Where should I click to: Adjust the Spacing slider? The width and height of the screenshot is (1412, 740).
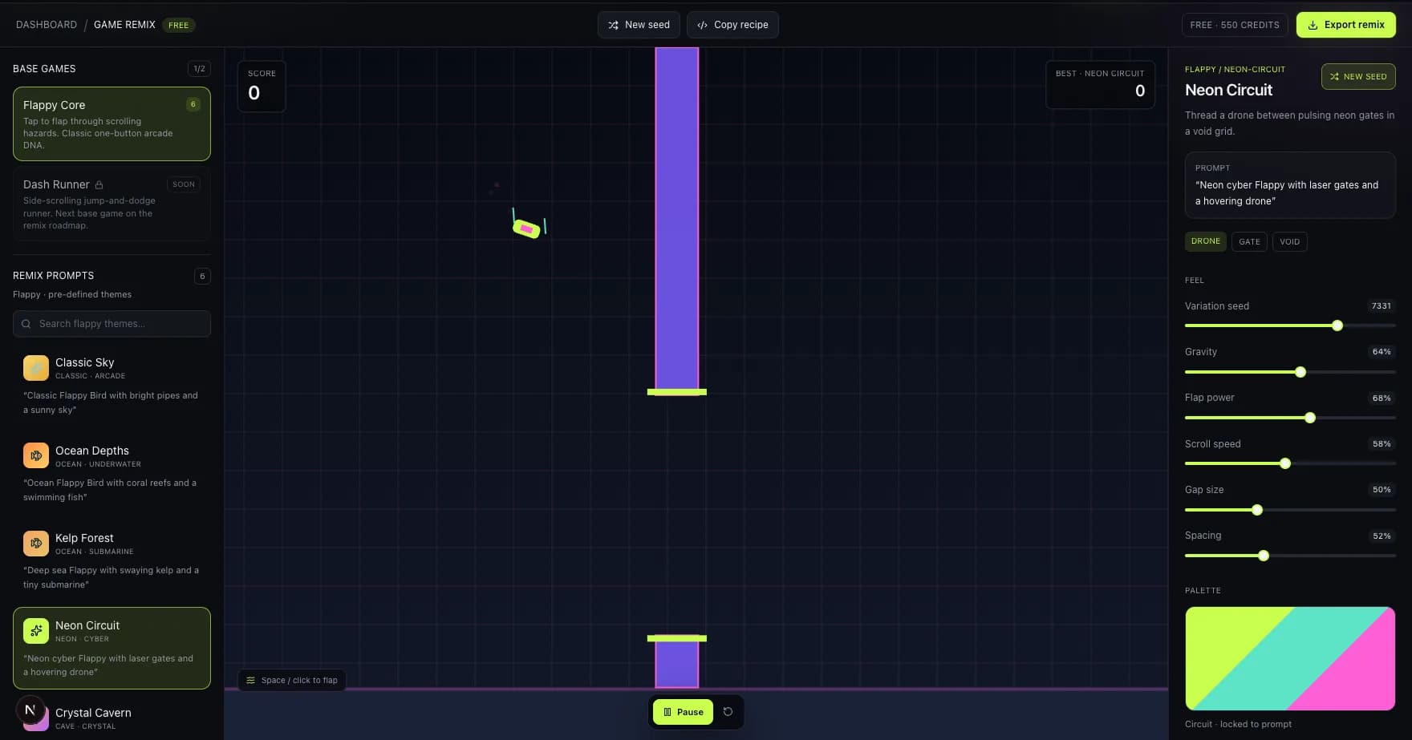(1290, 556)
